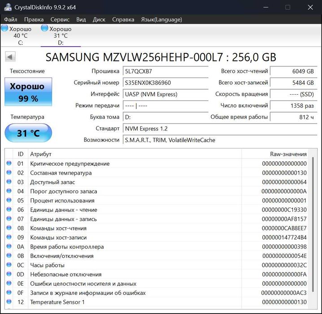Go to previous disk with left arrow

pyautogui.click(x=10, y=57)
